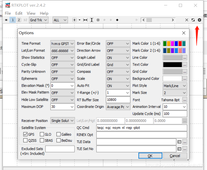Image resolution: width=207 pixels, height=170 pixels.
Task: Open the Help menu
Action: coord(44,13)
